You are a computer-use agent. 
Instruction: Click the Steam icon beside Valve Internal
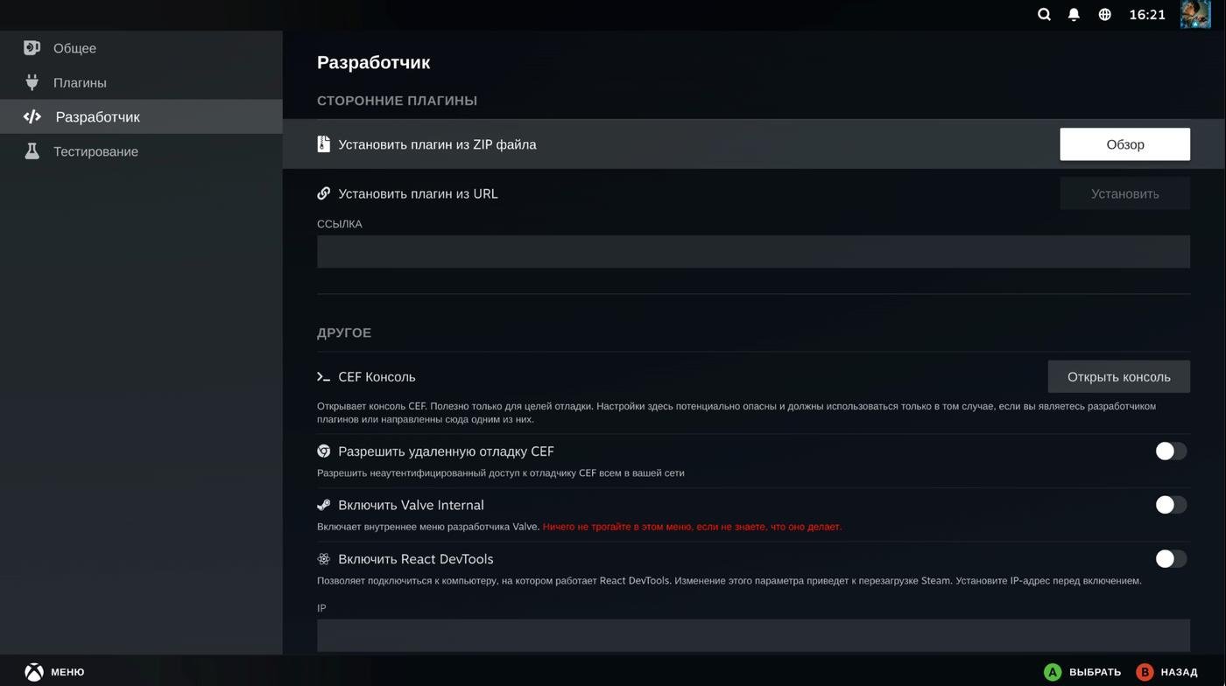pyautogui.click(x=323, y=505)
